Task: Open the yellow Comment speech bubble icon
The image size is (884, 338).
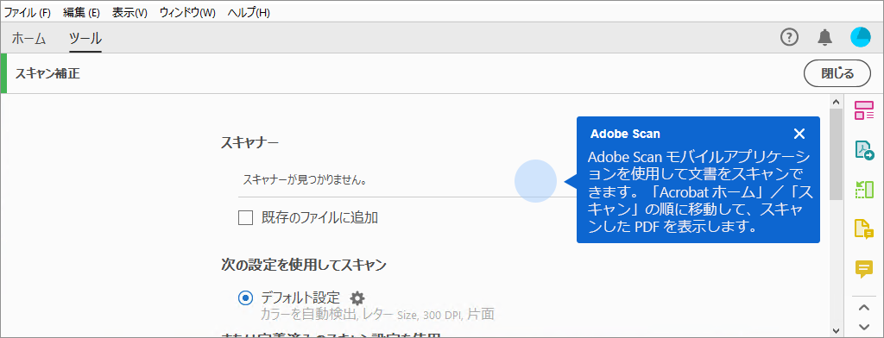Action: 863,269
